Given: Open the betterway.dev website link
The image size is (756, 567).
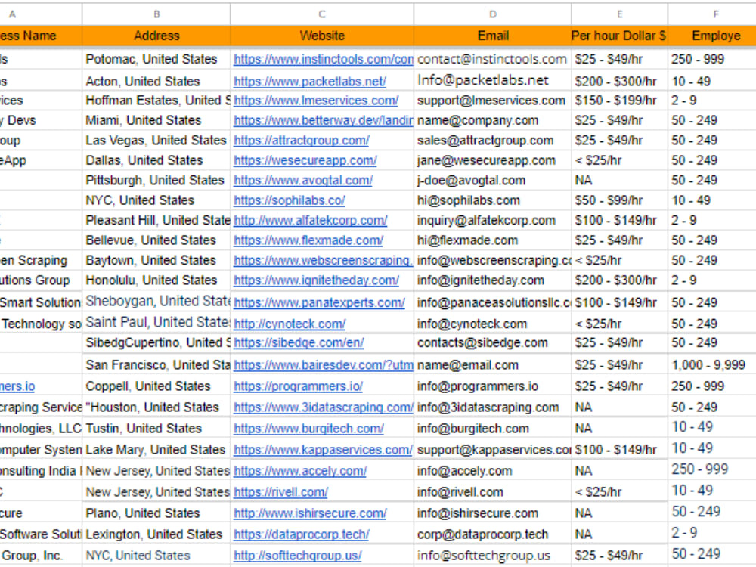Looking at the screenshot, I should 324,120.
